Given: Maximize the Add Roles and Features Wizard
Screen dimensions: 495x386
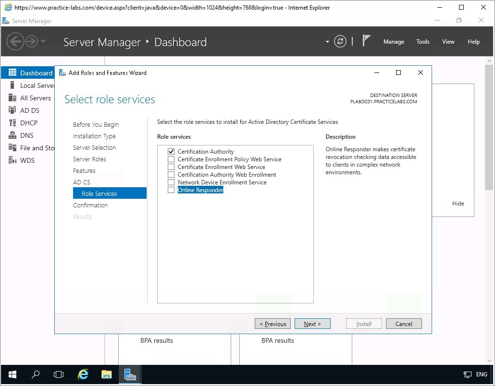Looking at the screenshot, I should pos(398,72).
